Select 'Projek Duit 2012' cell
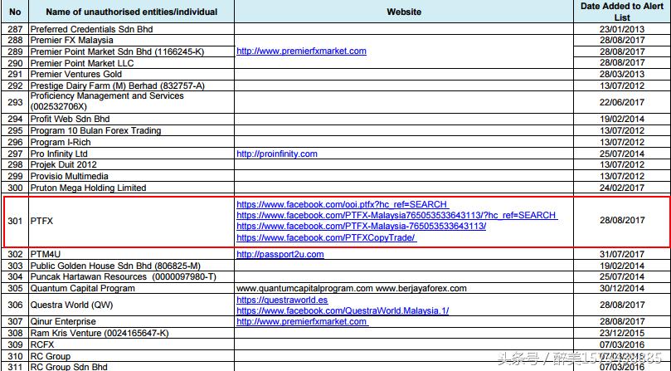671x371 pixels. coord(131,165)
